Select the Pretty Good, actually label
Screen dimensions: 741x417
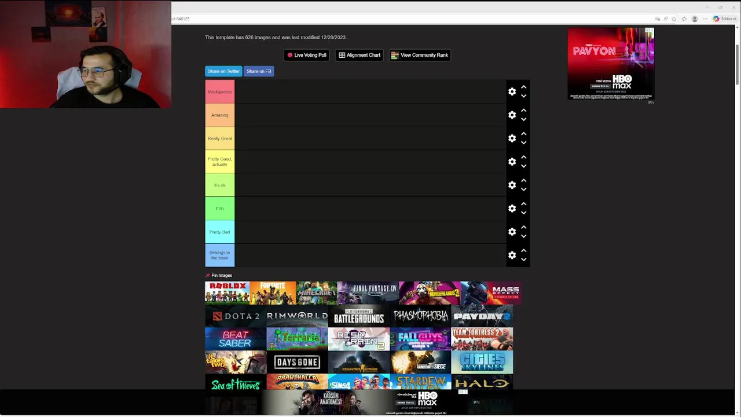[x=219, y=162]
